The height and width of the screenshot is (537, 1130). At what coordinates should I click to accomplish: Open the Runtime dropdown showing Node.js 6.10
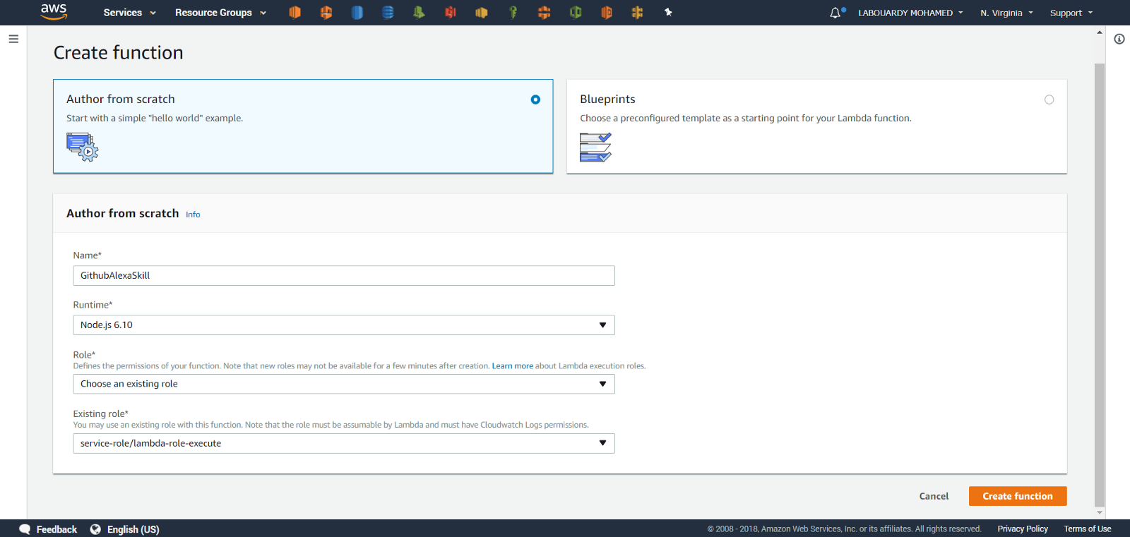tap(344, 325)
